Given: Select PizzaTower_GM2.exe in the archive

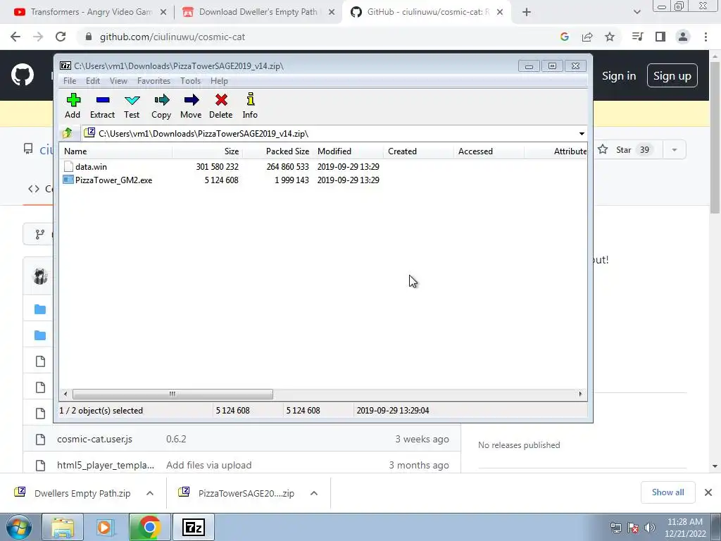Looking at the screenshot, I should coord(113,180).
